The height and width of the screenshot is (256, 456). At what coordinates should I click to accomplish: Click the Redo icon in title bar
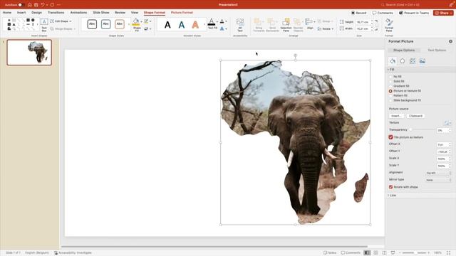[52, 5]
